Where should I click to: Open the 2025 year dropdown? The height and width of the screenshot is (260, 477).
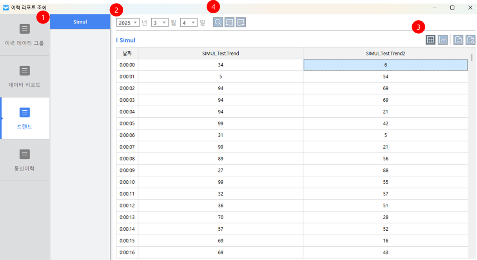[x=128, y=23]
